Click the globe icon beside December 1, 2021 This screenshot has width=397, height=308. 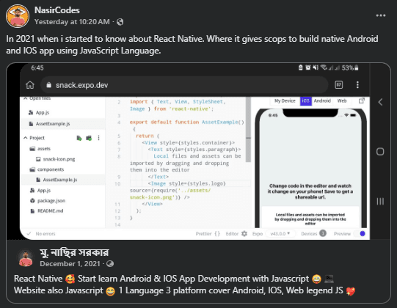coord(110,264)
